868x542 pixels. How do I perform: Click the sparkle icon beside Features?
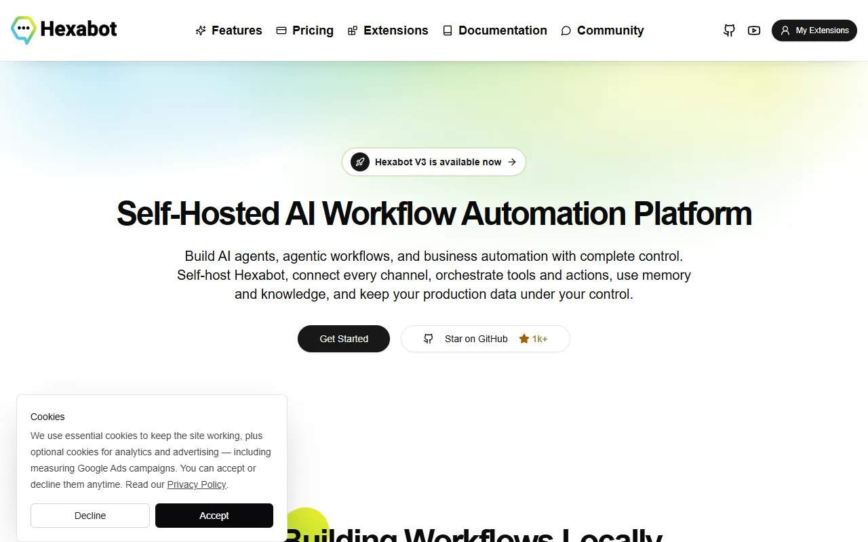(x=201, y=30)
